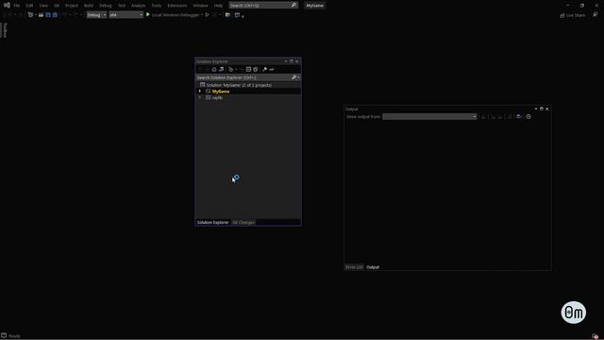Select the raylib project in the tree
The image size is (604, 340).
[x=217, y=98]
